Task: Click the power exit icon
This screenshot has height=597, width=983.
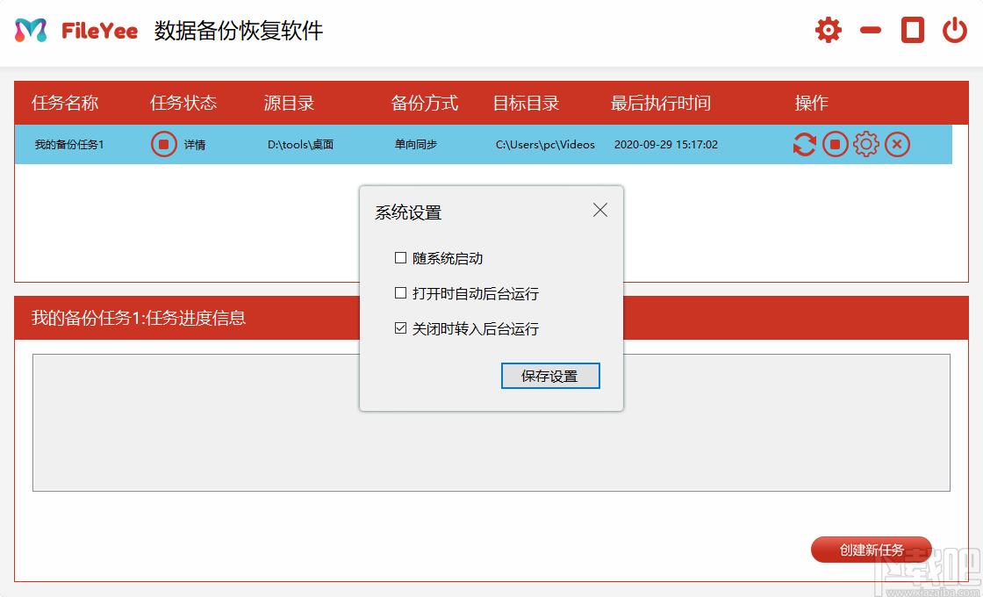Action: 955,30
